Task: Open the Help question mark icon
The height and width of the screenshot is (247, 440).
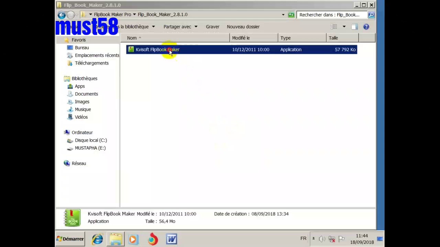Action: click(x=366, y=27)
